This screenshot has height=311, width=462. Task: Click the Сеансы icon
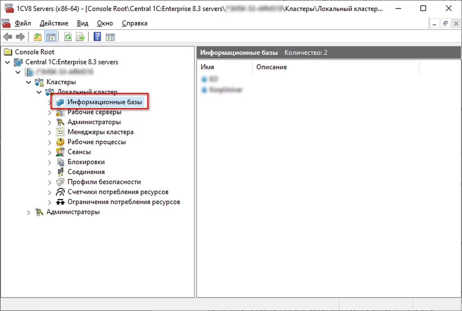click(60, 152)
